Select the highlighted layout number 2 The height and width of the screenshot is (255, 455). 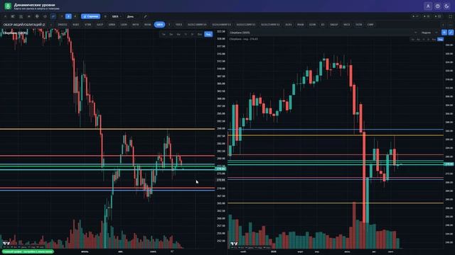pos(68,16)
